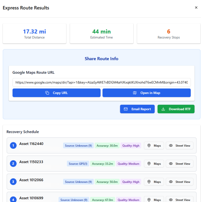Click the Copy URL button

pyautogui.click(x=57, y=93)
